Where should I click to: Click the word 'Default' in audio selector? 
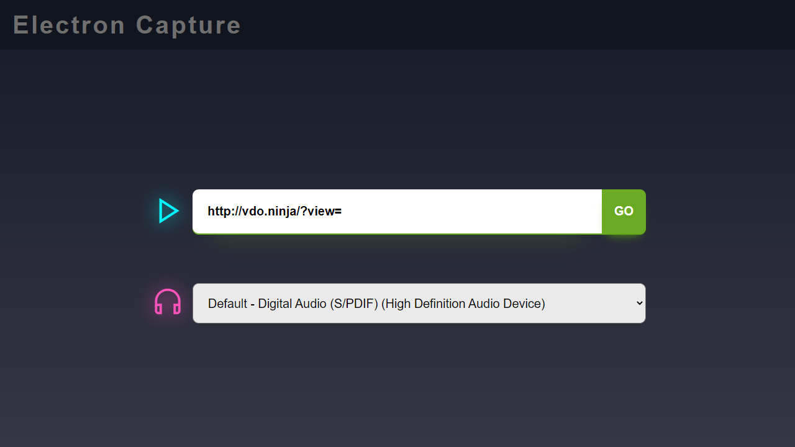click(227, 304)
